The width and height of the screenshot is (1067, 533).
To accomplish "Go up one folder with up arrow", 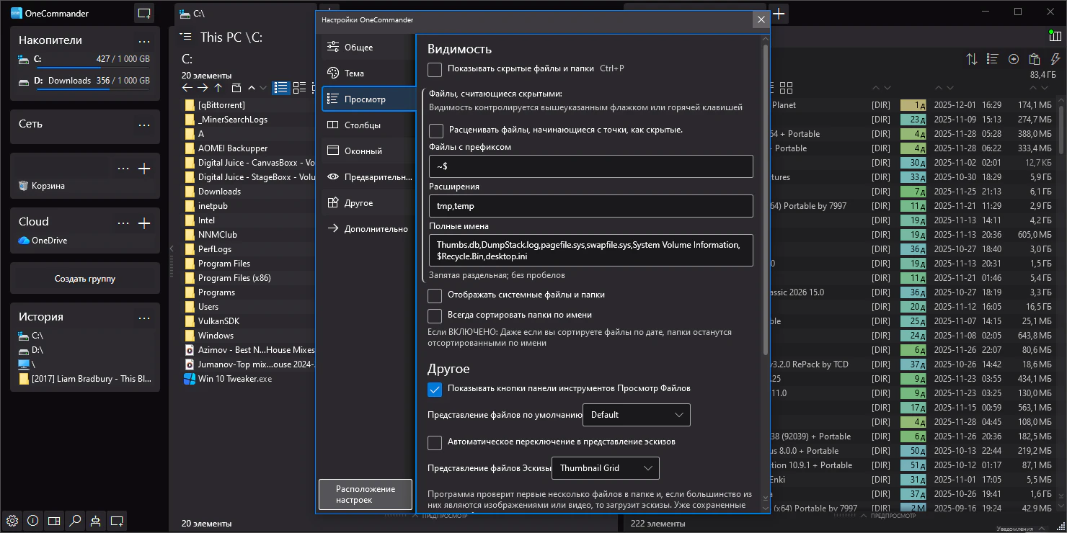I will click(219, 88).
